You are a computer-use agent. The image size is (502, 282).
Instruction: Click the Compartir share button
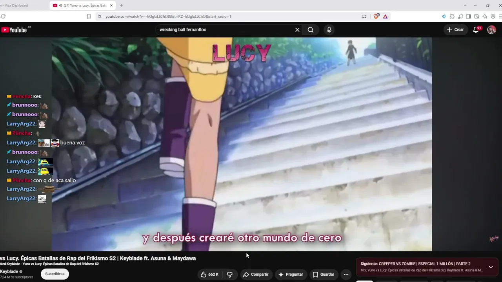pos(256,275)
